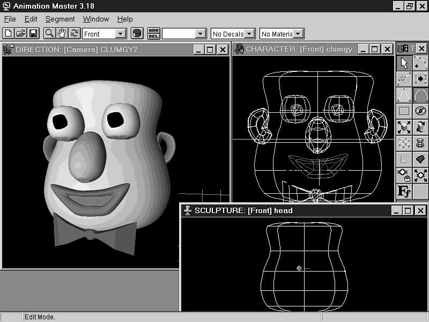
Task: Expand the No Material dropdown
Action: pos(299,34)
